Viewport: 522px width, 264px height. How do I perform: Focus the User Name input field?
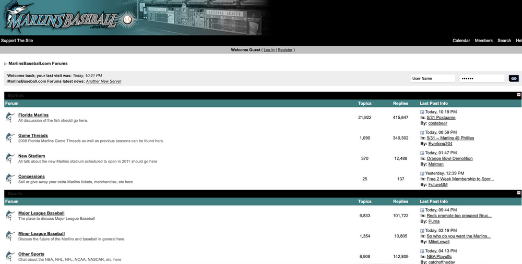click(433, 79)
